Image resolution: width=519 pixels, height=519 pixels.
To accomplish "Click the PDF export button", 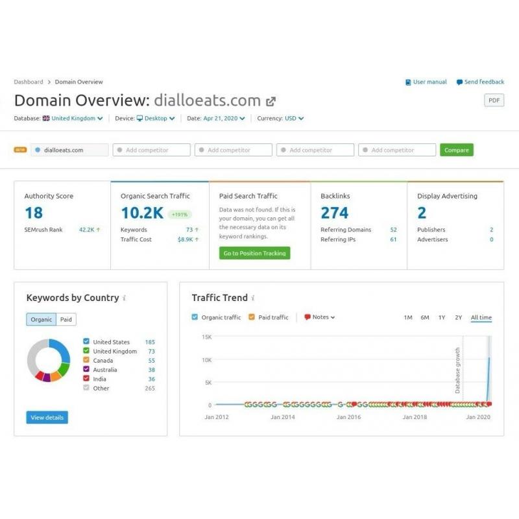I will [x=494, y=101].
